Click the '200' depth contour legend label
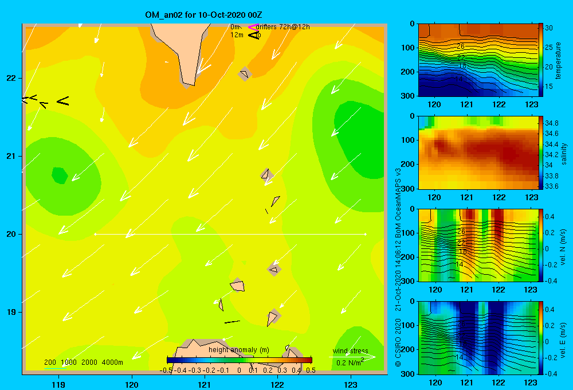Viewport: 573px width, 390px height. 50,362
